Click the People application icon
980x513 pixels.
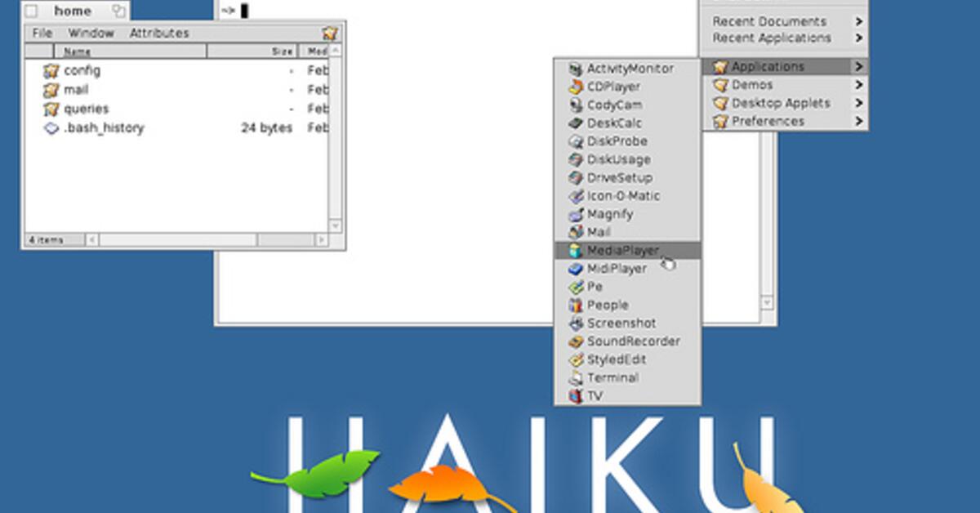(x=575, y=306)
